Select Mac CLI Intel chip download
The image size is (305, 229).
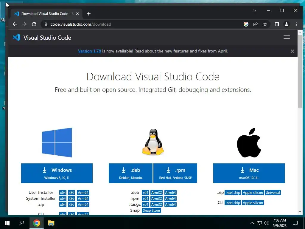(x=233, y=203)
